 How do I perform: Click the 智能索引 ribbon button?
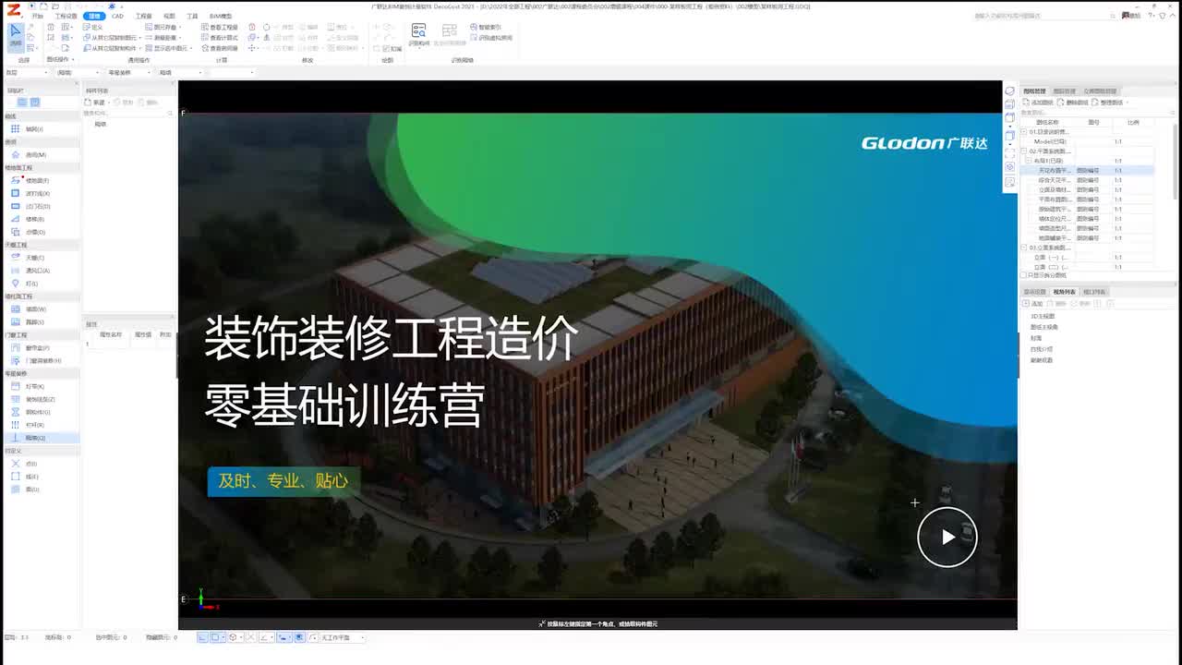(486, 28)
